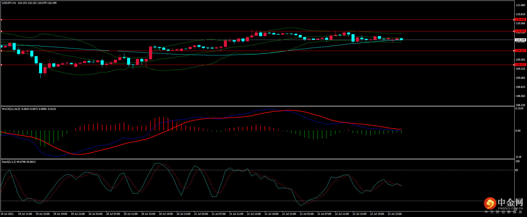Screen dimensions: 527x217
Task: Click the 20 Jul 03:00 time label
Action: [x=95, y=214]
